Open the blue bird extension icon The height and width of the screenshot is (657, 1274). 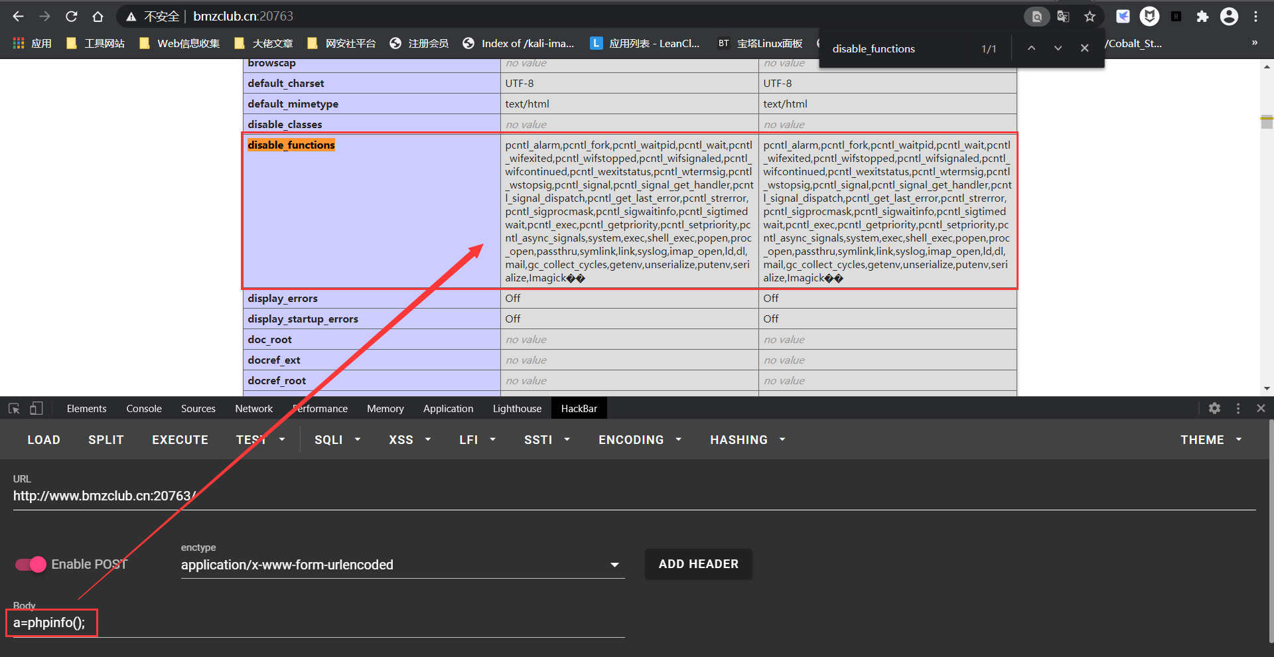1123,17
